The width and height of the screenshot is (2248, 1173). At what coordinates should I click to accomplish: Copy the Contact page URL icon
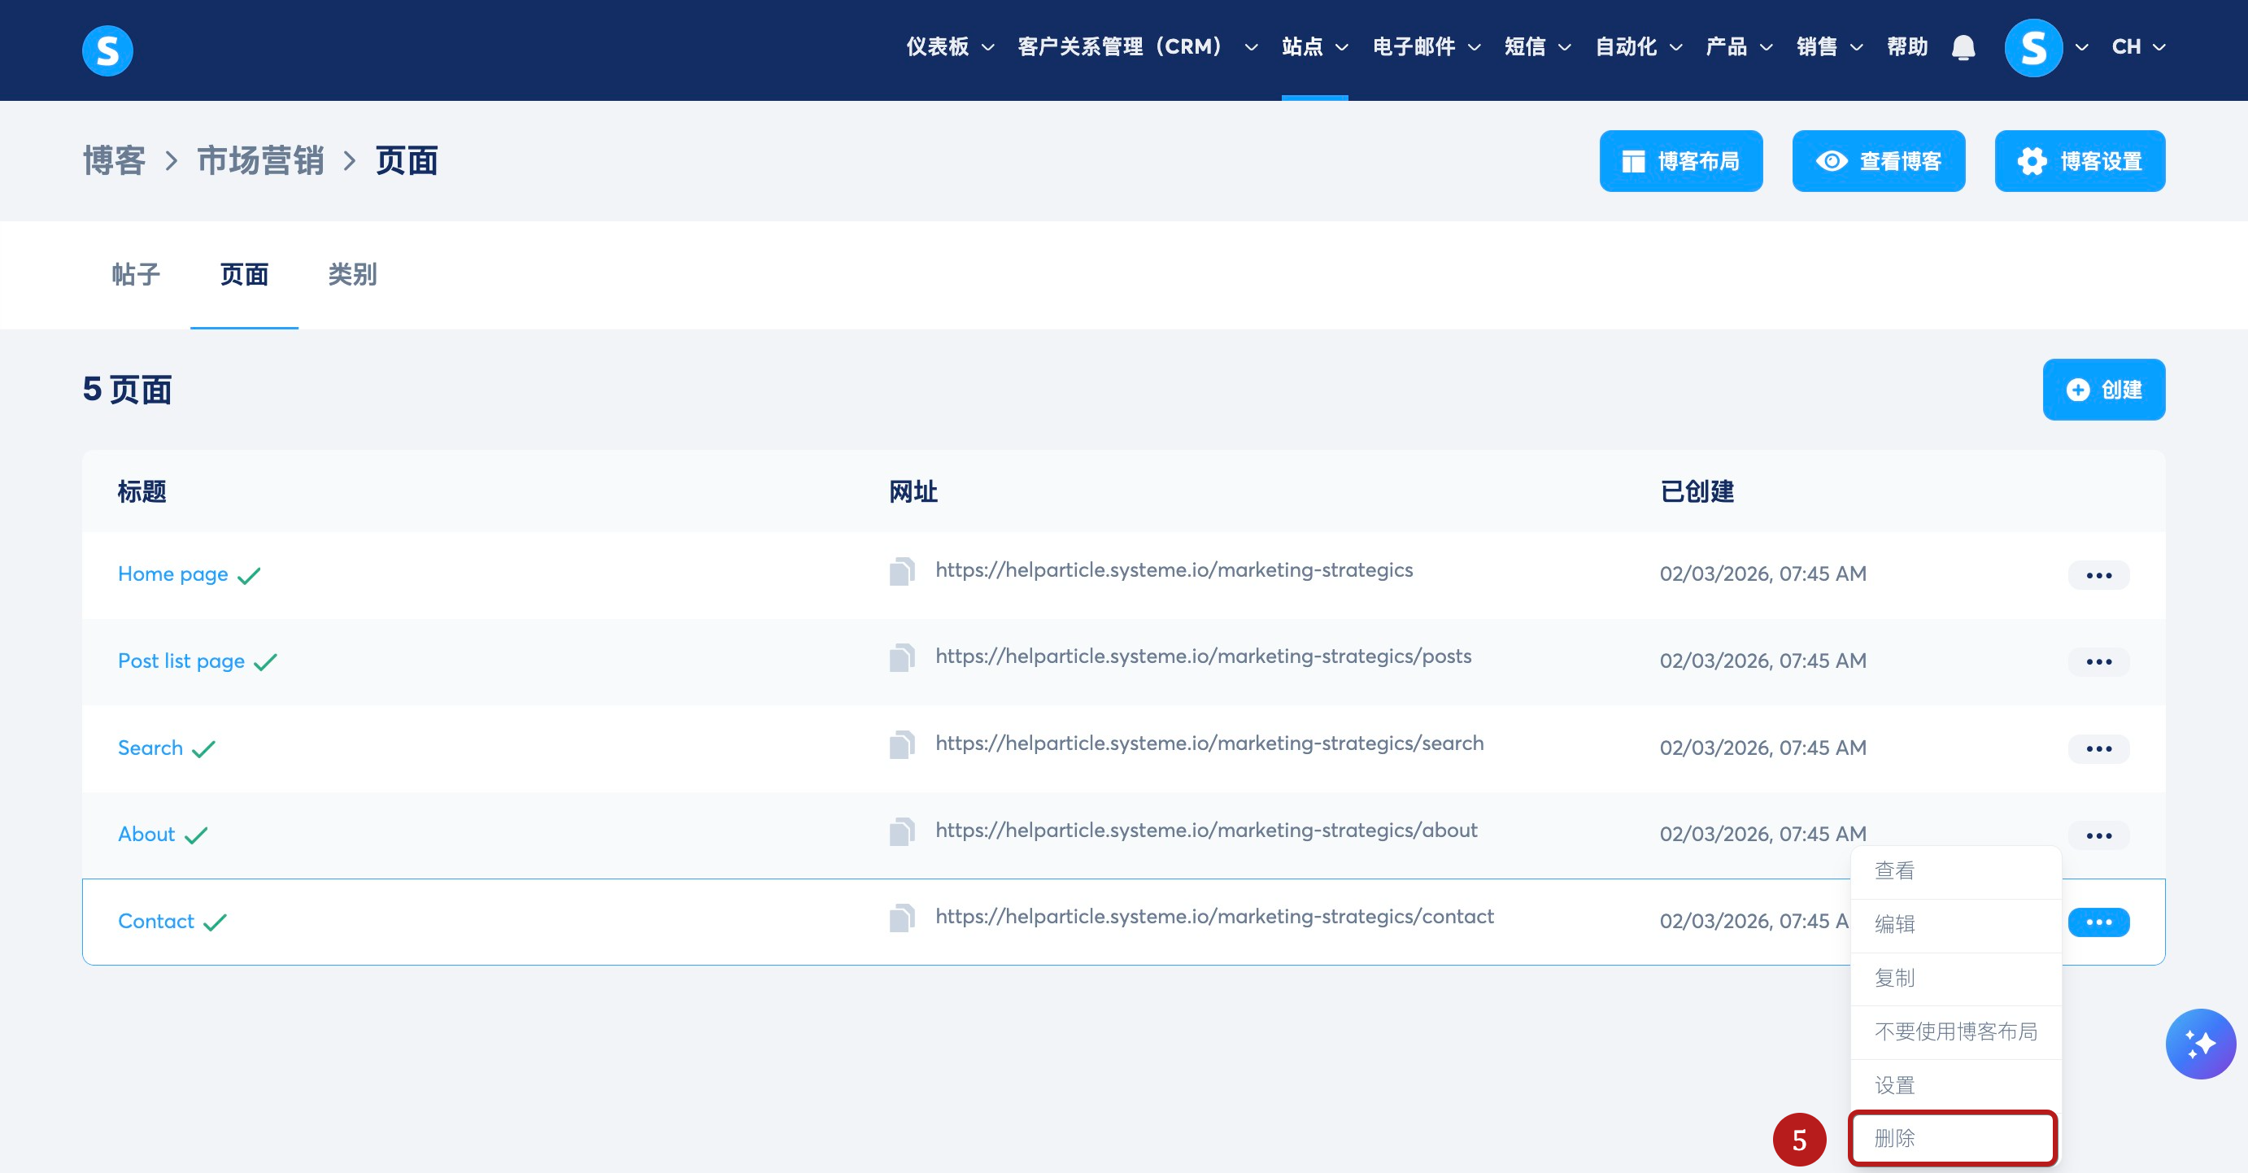pos(901,918)
